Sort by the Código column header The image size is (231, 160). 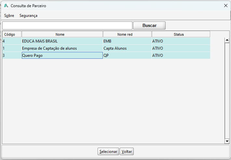point(12,34)
